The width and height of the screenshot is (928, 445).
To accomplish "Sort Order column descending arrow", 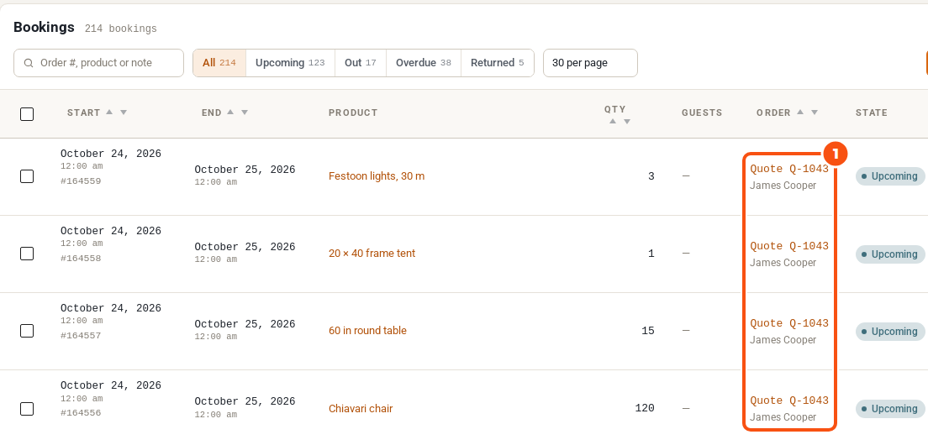I will (815, 113).
